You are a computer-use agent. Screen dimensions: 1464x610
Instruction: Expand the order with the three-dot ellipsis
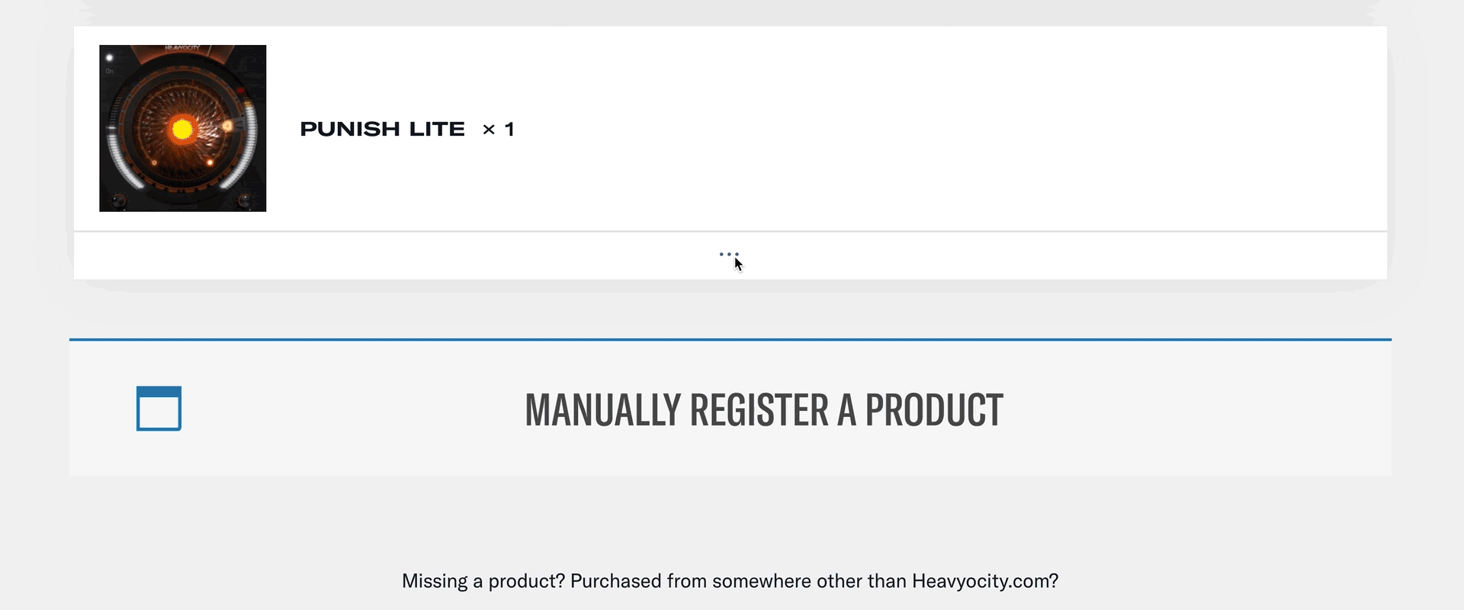[729, 254]
